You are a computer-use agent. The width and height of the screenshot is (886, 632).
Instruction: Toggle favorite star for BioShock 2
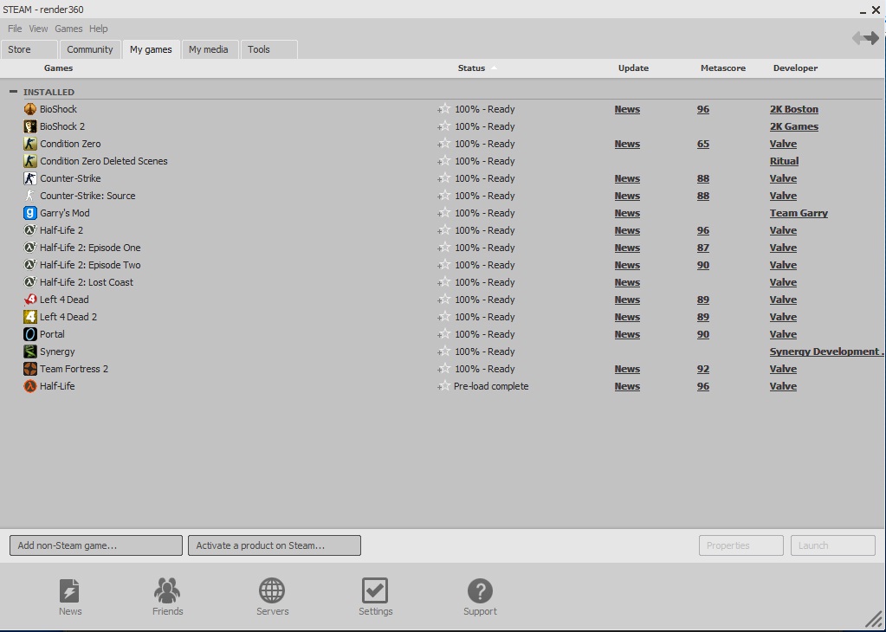point(444,126)
